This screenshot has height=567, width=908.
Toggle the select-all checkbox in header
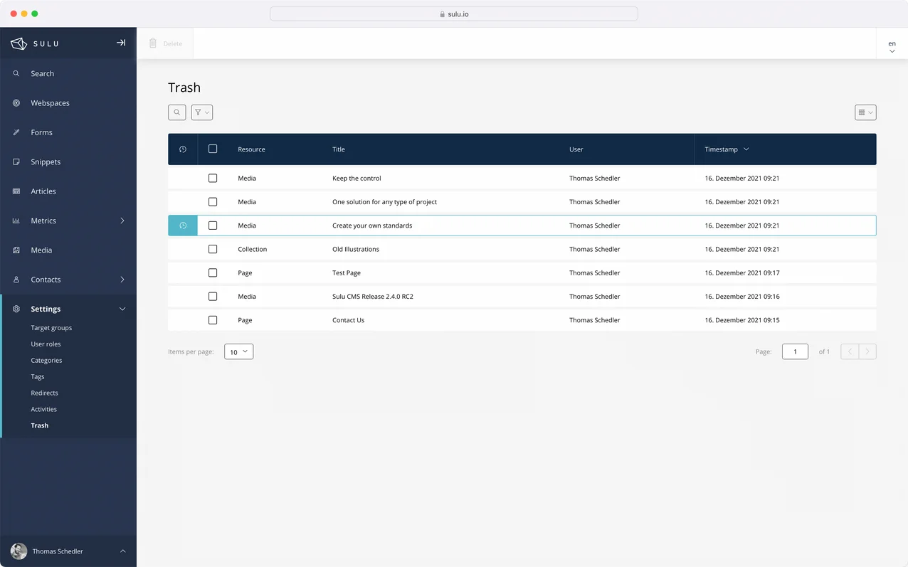click(x=213, y=149)
